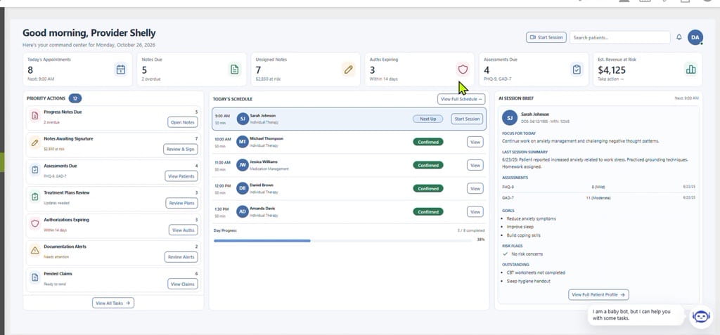Viewport: 720px width, 335px height.
Task: Click the Search patients field
Action: pyautogui.click(x=619, y=38)
